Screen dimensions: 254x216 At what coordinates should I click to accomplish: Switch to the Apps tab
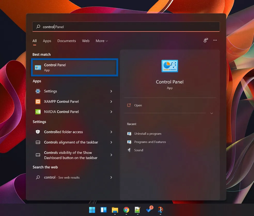47,41
